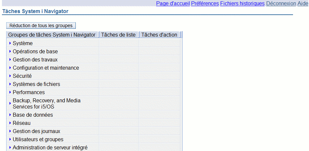Expand the Gestion des travaux arrow
Screen dimensions: 309x151
10,59
